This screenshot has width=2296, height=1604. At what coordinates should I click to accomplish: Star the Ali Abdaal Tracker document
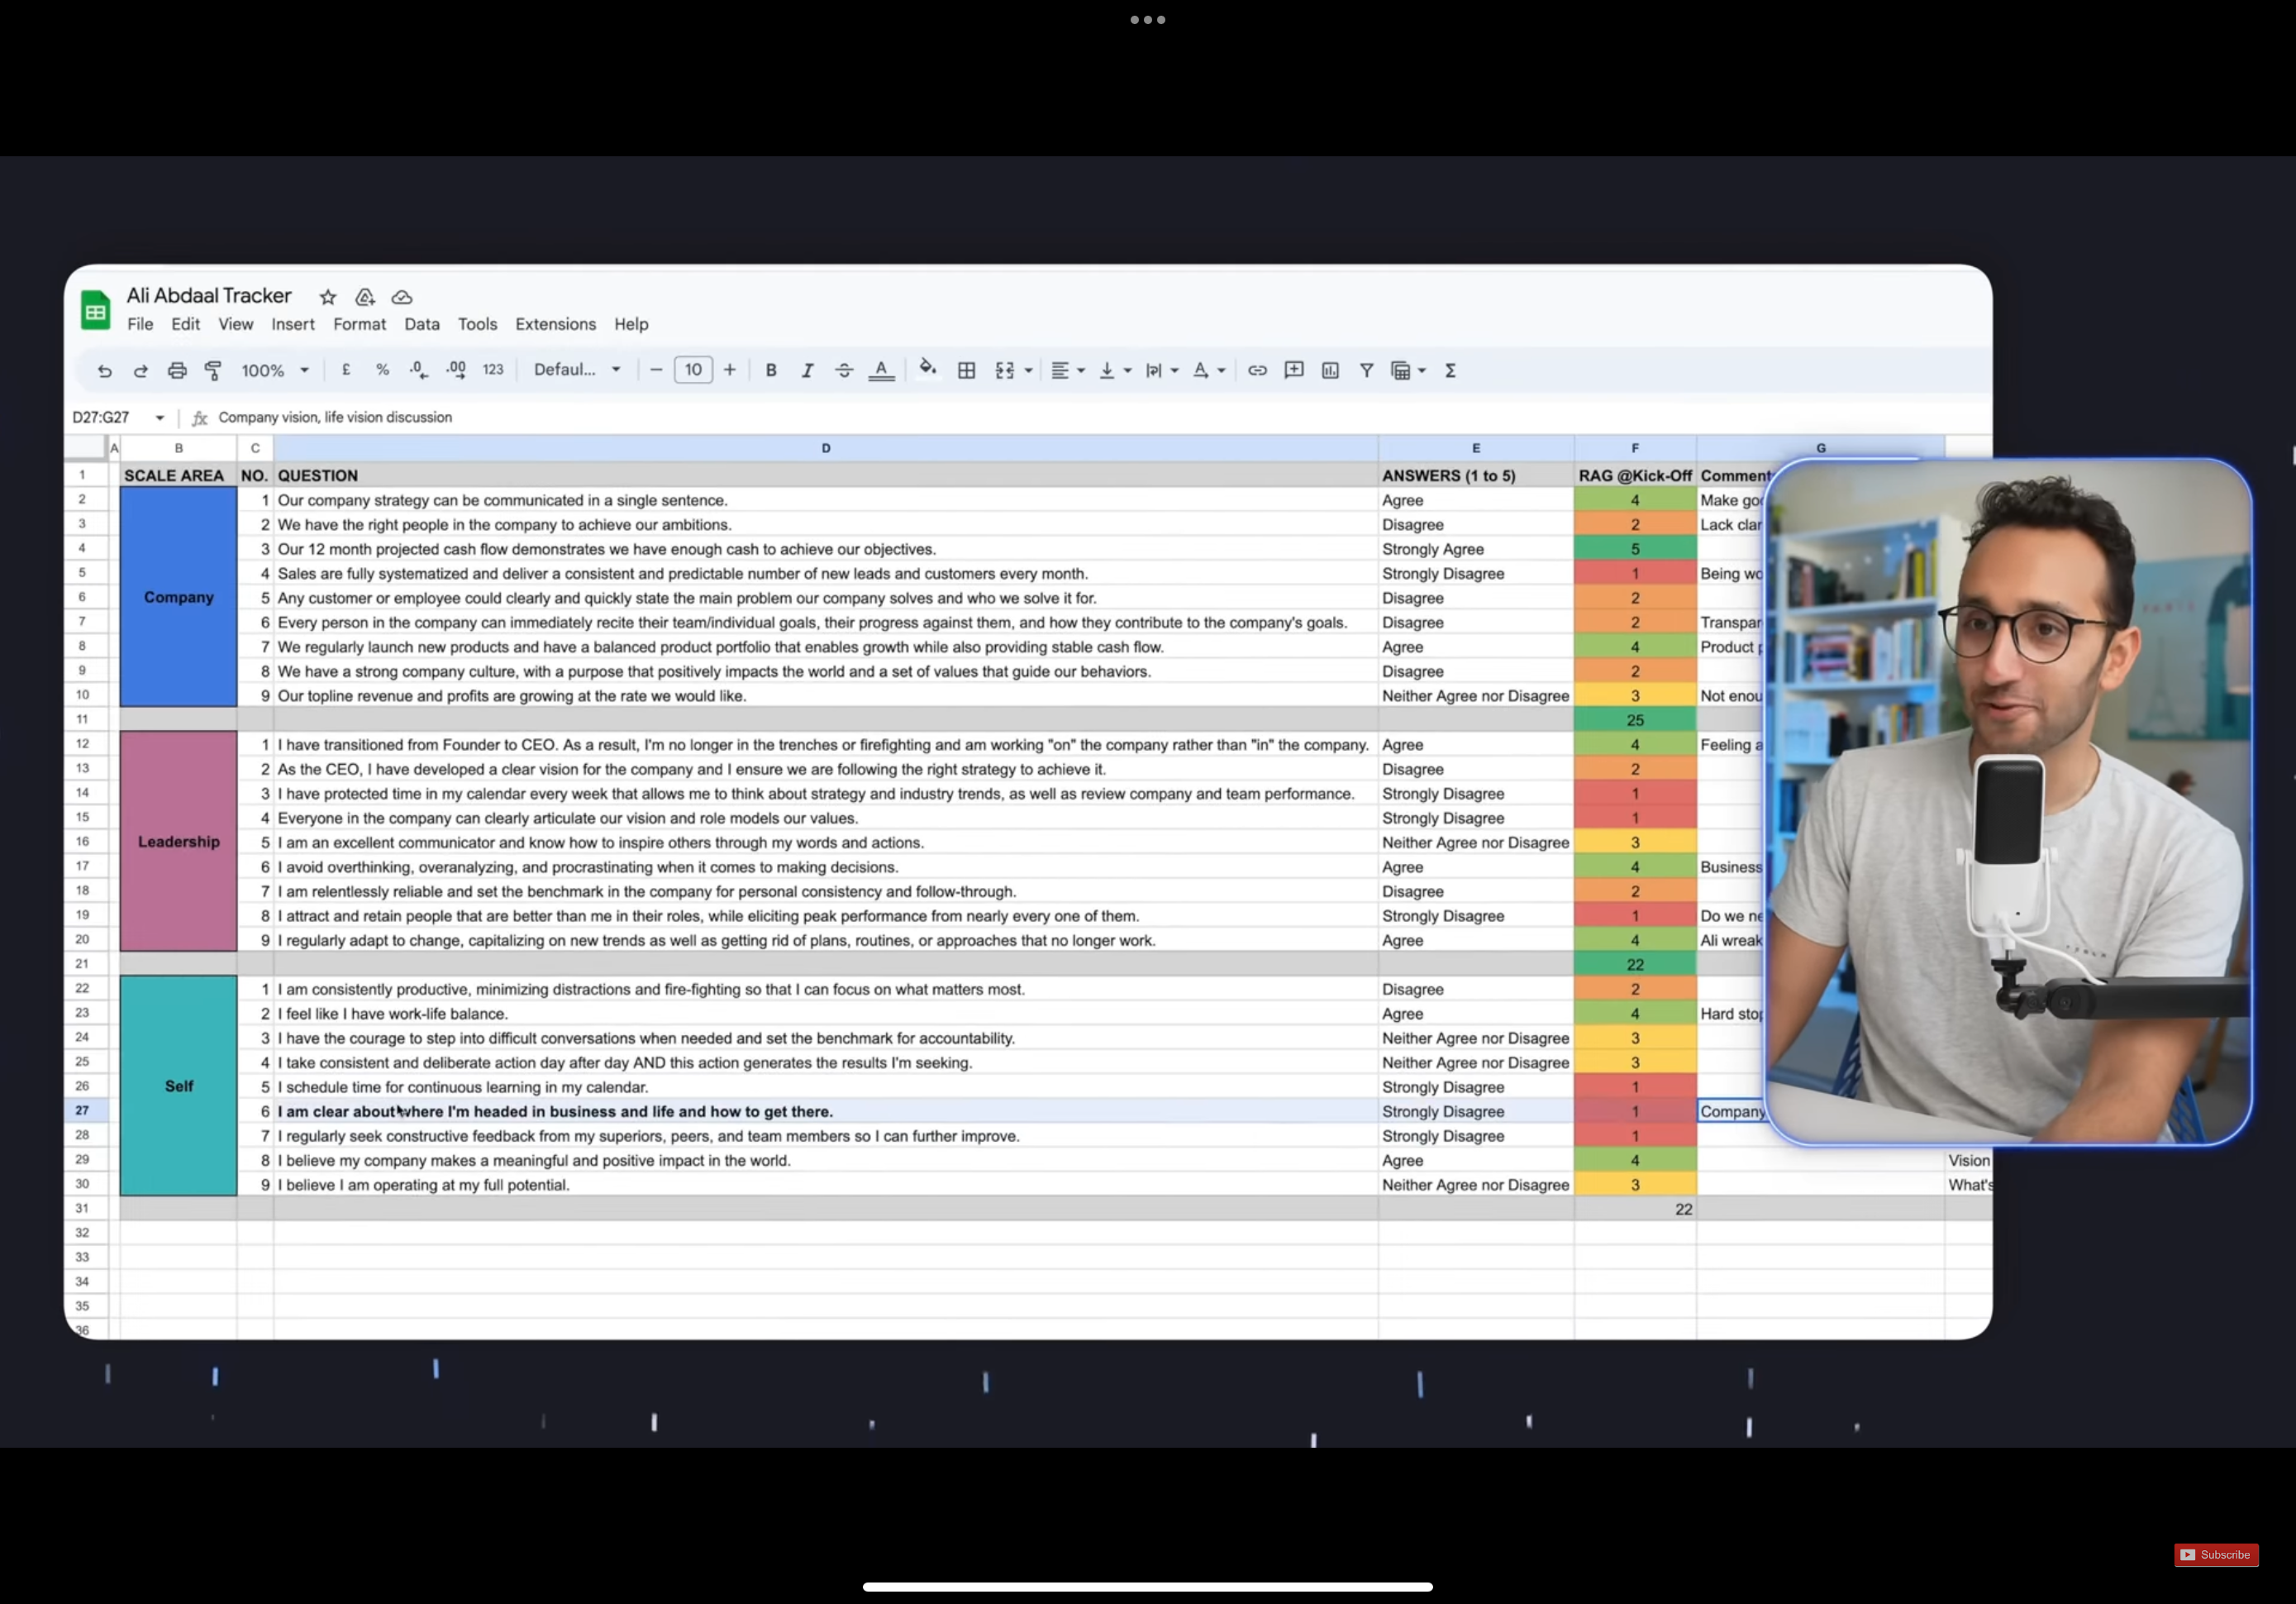pos(328,297)
